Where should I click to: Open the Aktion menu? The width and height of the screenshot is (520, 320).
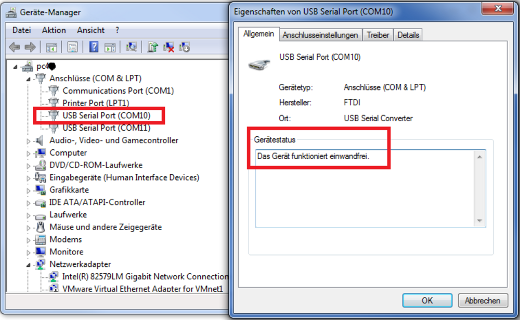pyautogui.click(x=54, y=30)
